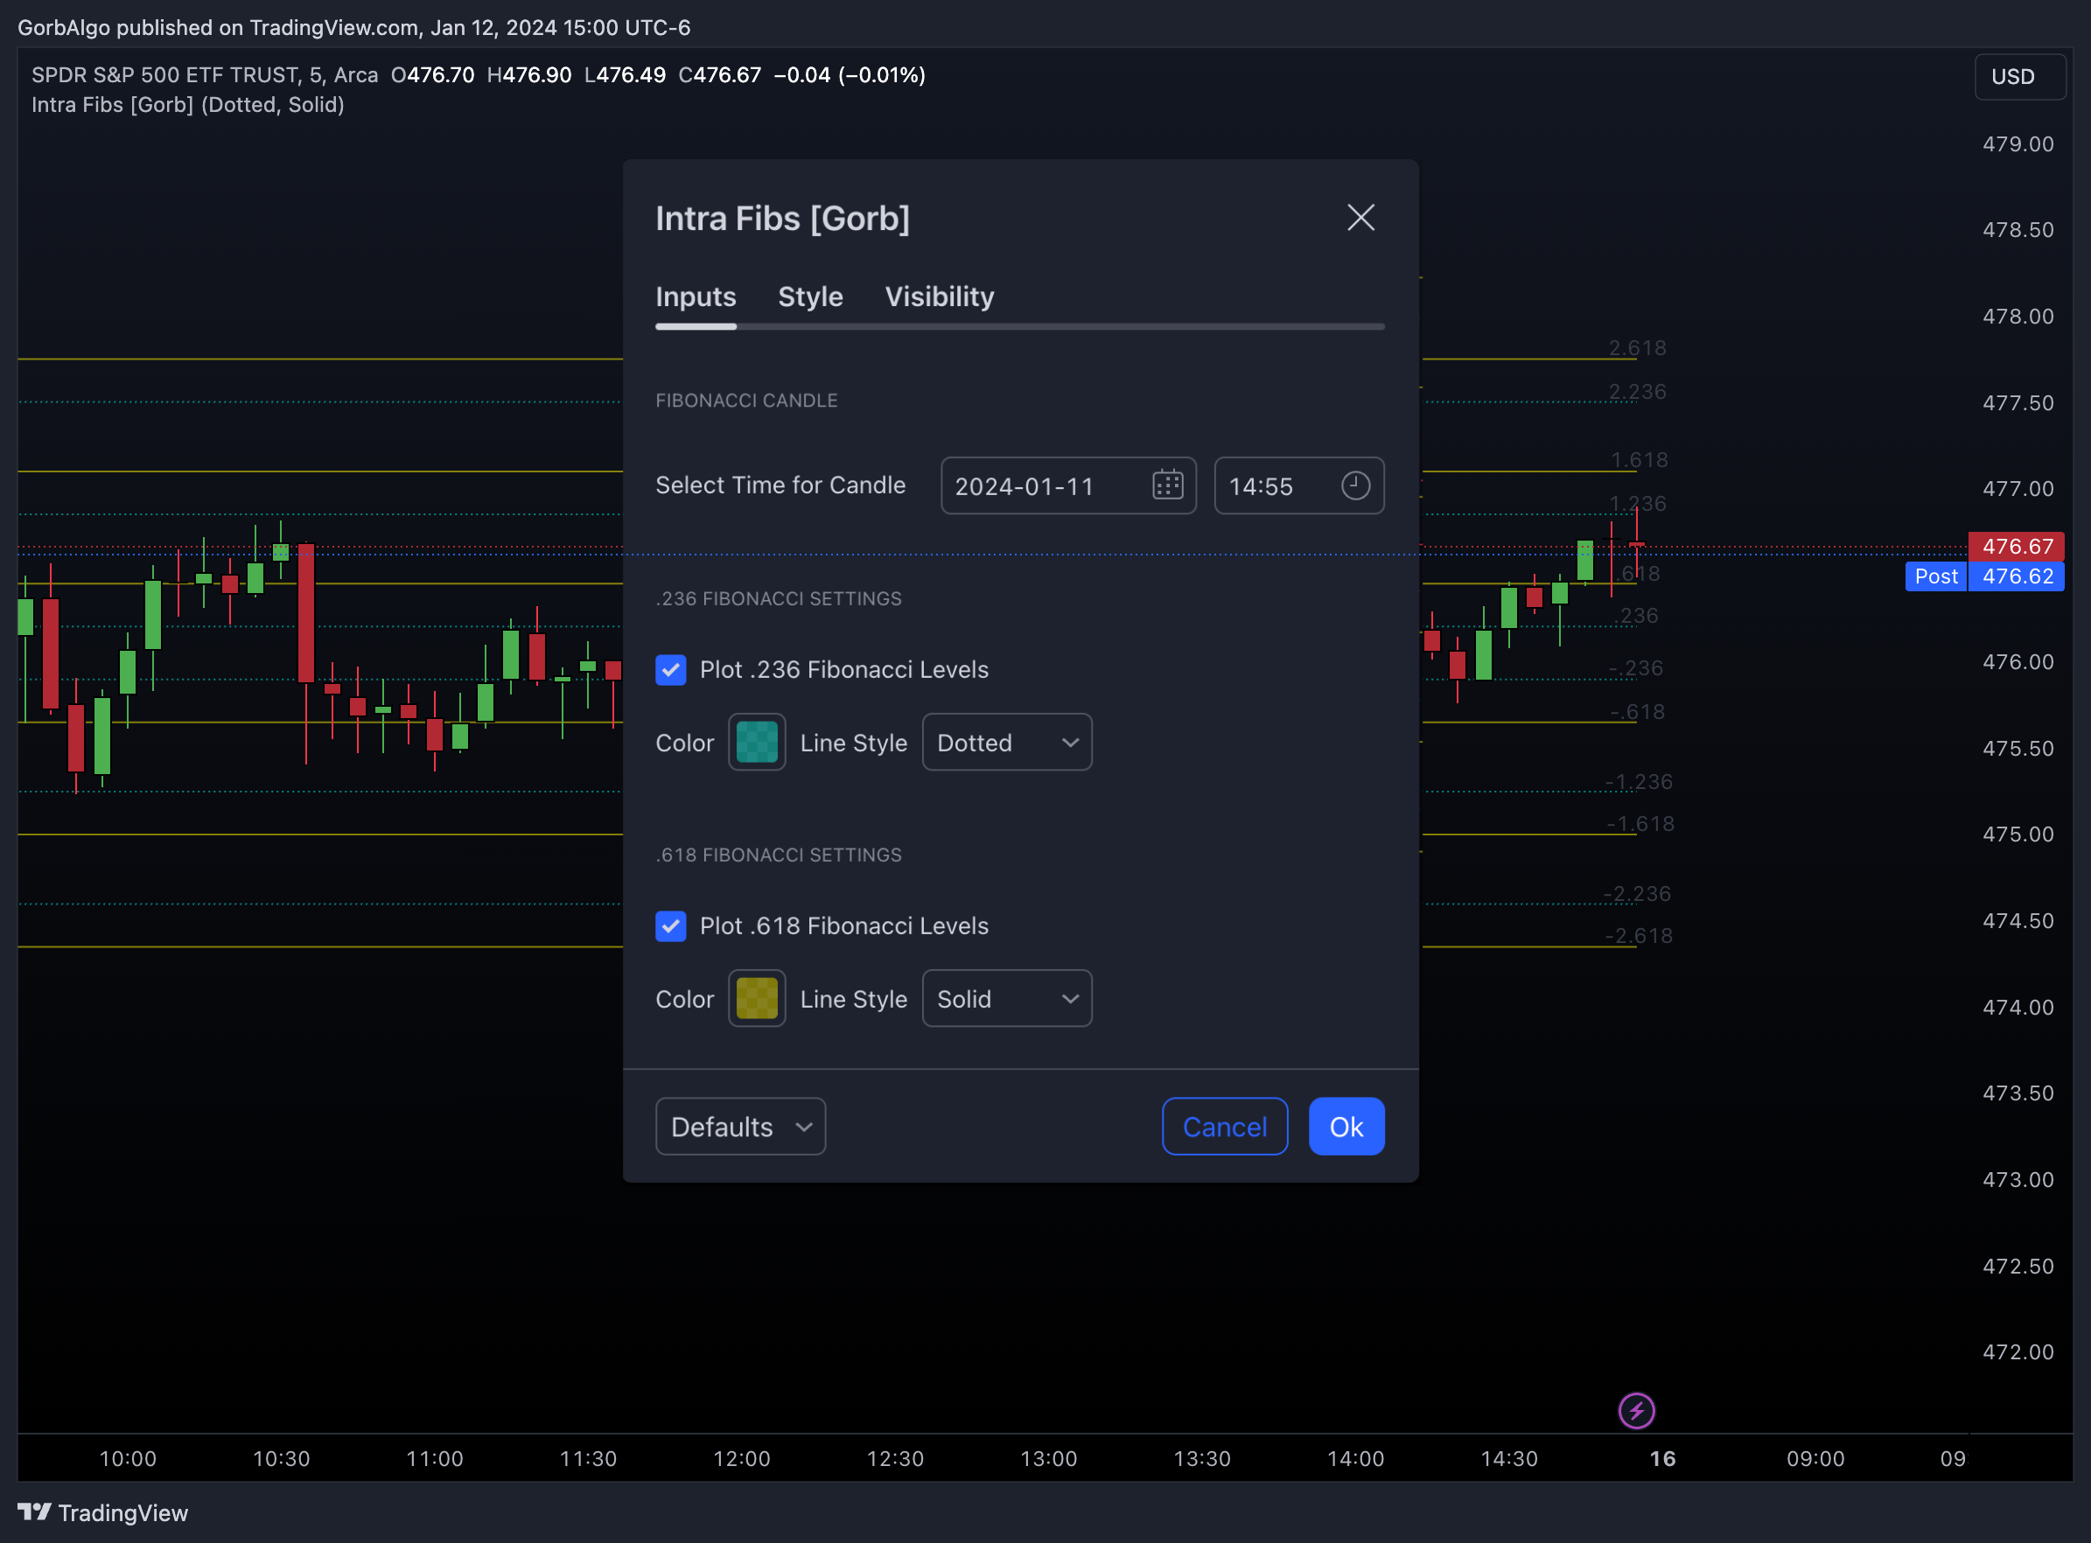
Task: Pick the olive .618 color swatch
Action: [756, 998]
